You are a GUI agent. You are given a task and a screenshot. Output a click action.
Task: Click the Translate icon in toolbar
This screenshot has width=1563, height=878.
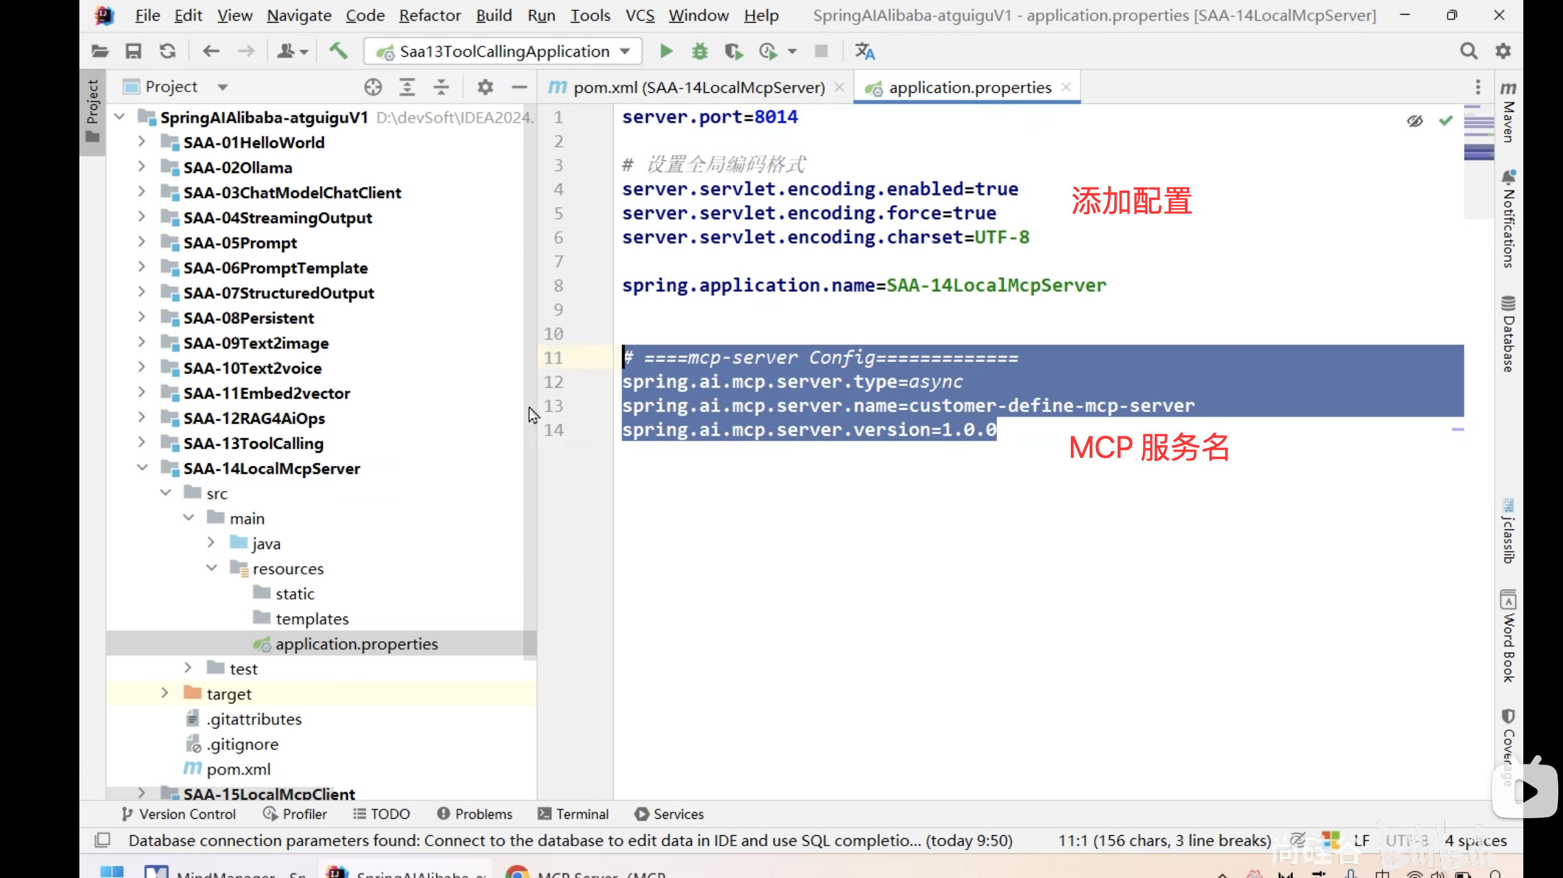pyautogui.click(x=865, y=51)
